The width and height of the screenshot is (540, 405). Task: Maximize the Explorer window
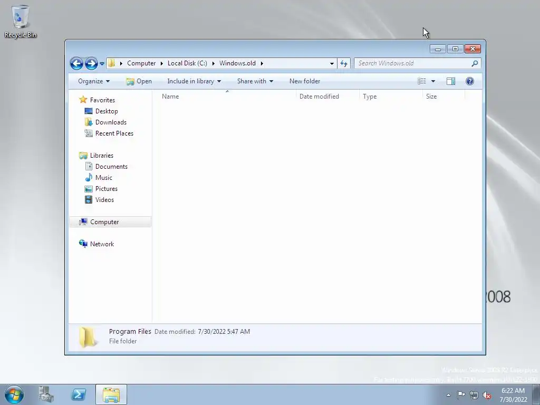point(455,49)
